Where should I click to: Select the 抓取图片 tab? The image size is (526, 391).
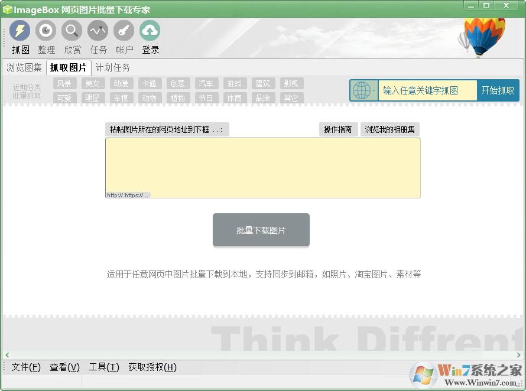click(x=69, y=68)
